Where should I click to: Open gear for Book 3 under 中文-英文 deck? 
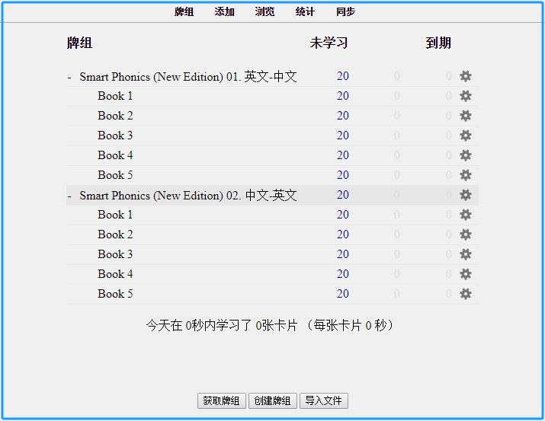pyautogui.click(x=466, y=254)
